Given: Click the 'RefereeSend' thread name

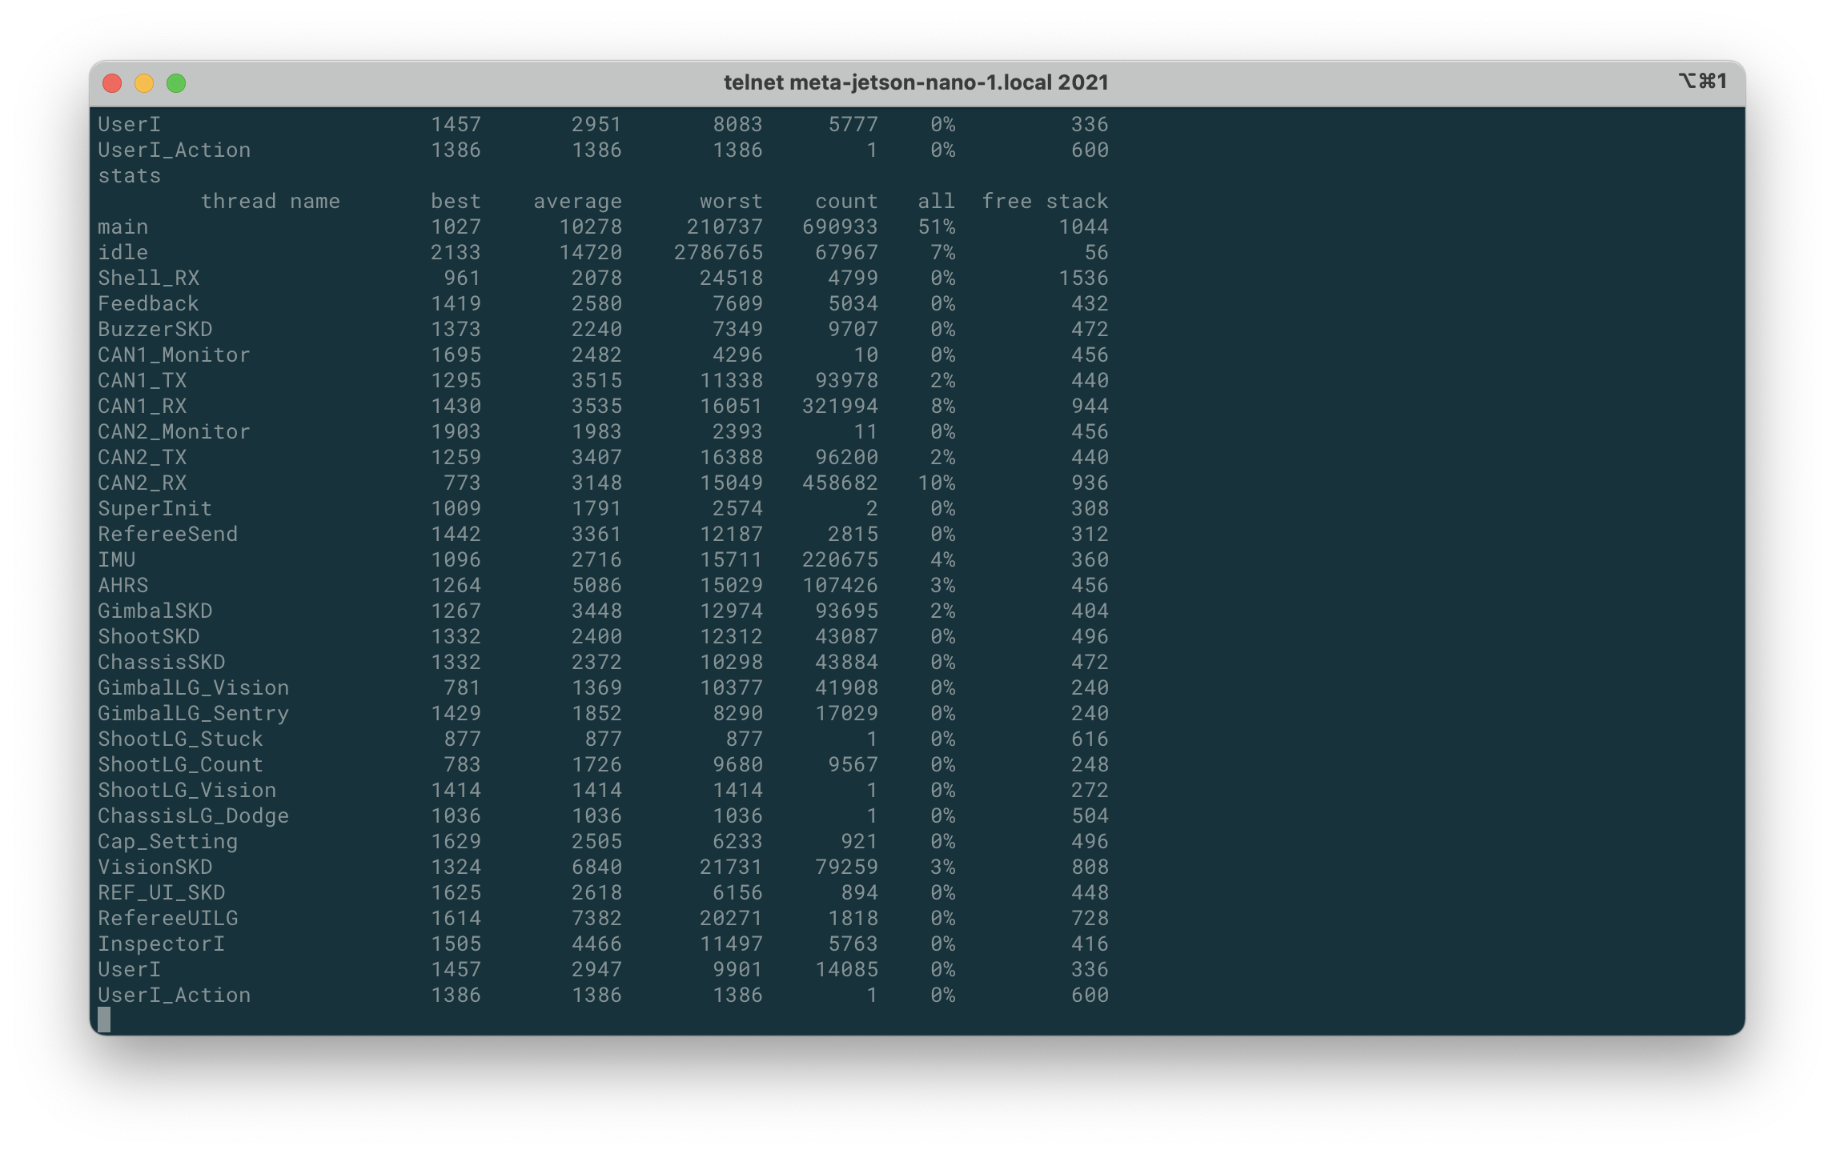Looking at the screenshot, I should [x=168, y=534].
